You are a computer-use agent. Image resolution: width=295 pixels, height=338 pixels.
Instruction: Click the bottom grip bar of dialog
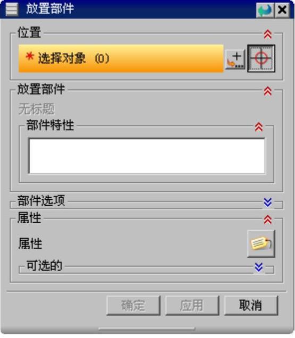pyautogui.click(x=147, y=329)
